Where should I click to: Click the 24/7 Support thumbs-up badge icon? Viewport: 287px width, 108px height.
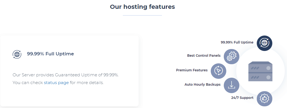(264, 99)
